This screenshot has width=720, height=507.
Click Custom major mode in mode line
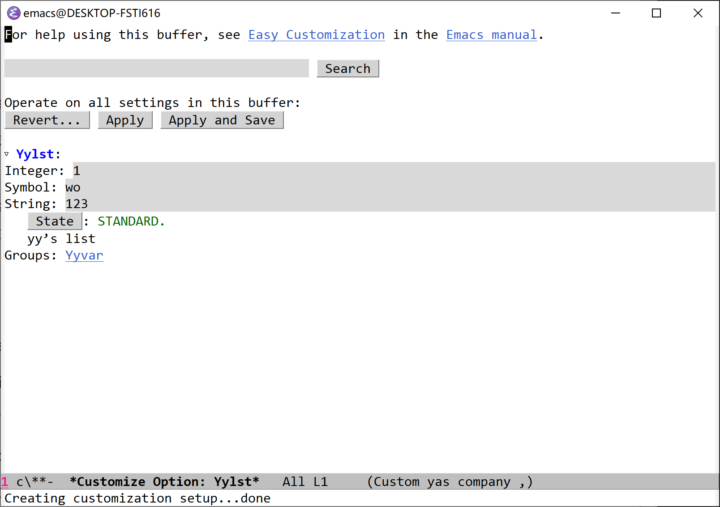click(x=396, y=482)
